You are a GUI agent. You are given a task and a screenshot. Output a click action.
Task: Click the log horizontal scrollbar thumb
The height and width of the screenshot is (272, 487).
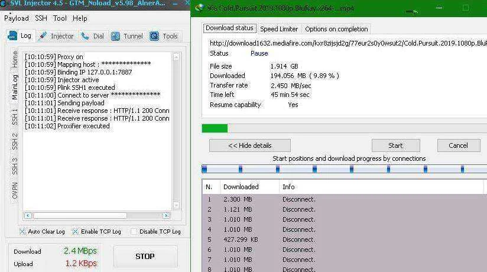pos(80,215)
